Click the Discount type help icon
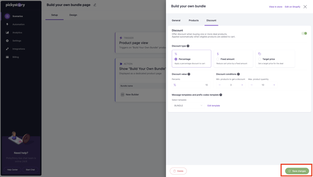The height and width of the screenshot is (177, 313). 188,46
